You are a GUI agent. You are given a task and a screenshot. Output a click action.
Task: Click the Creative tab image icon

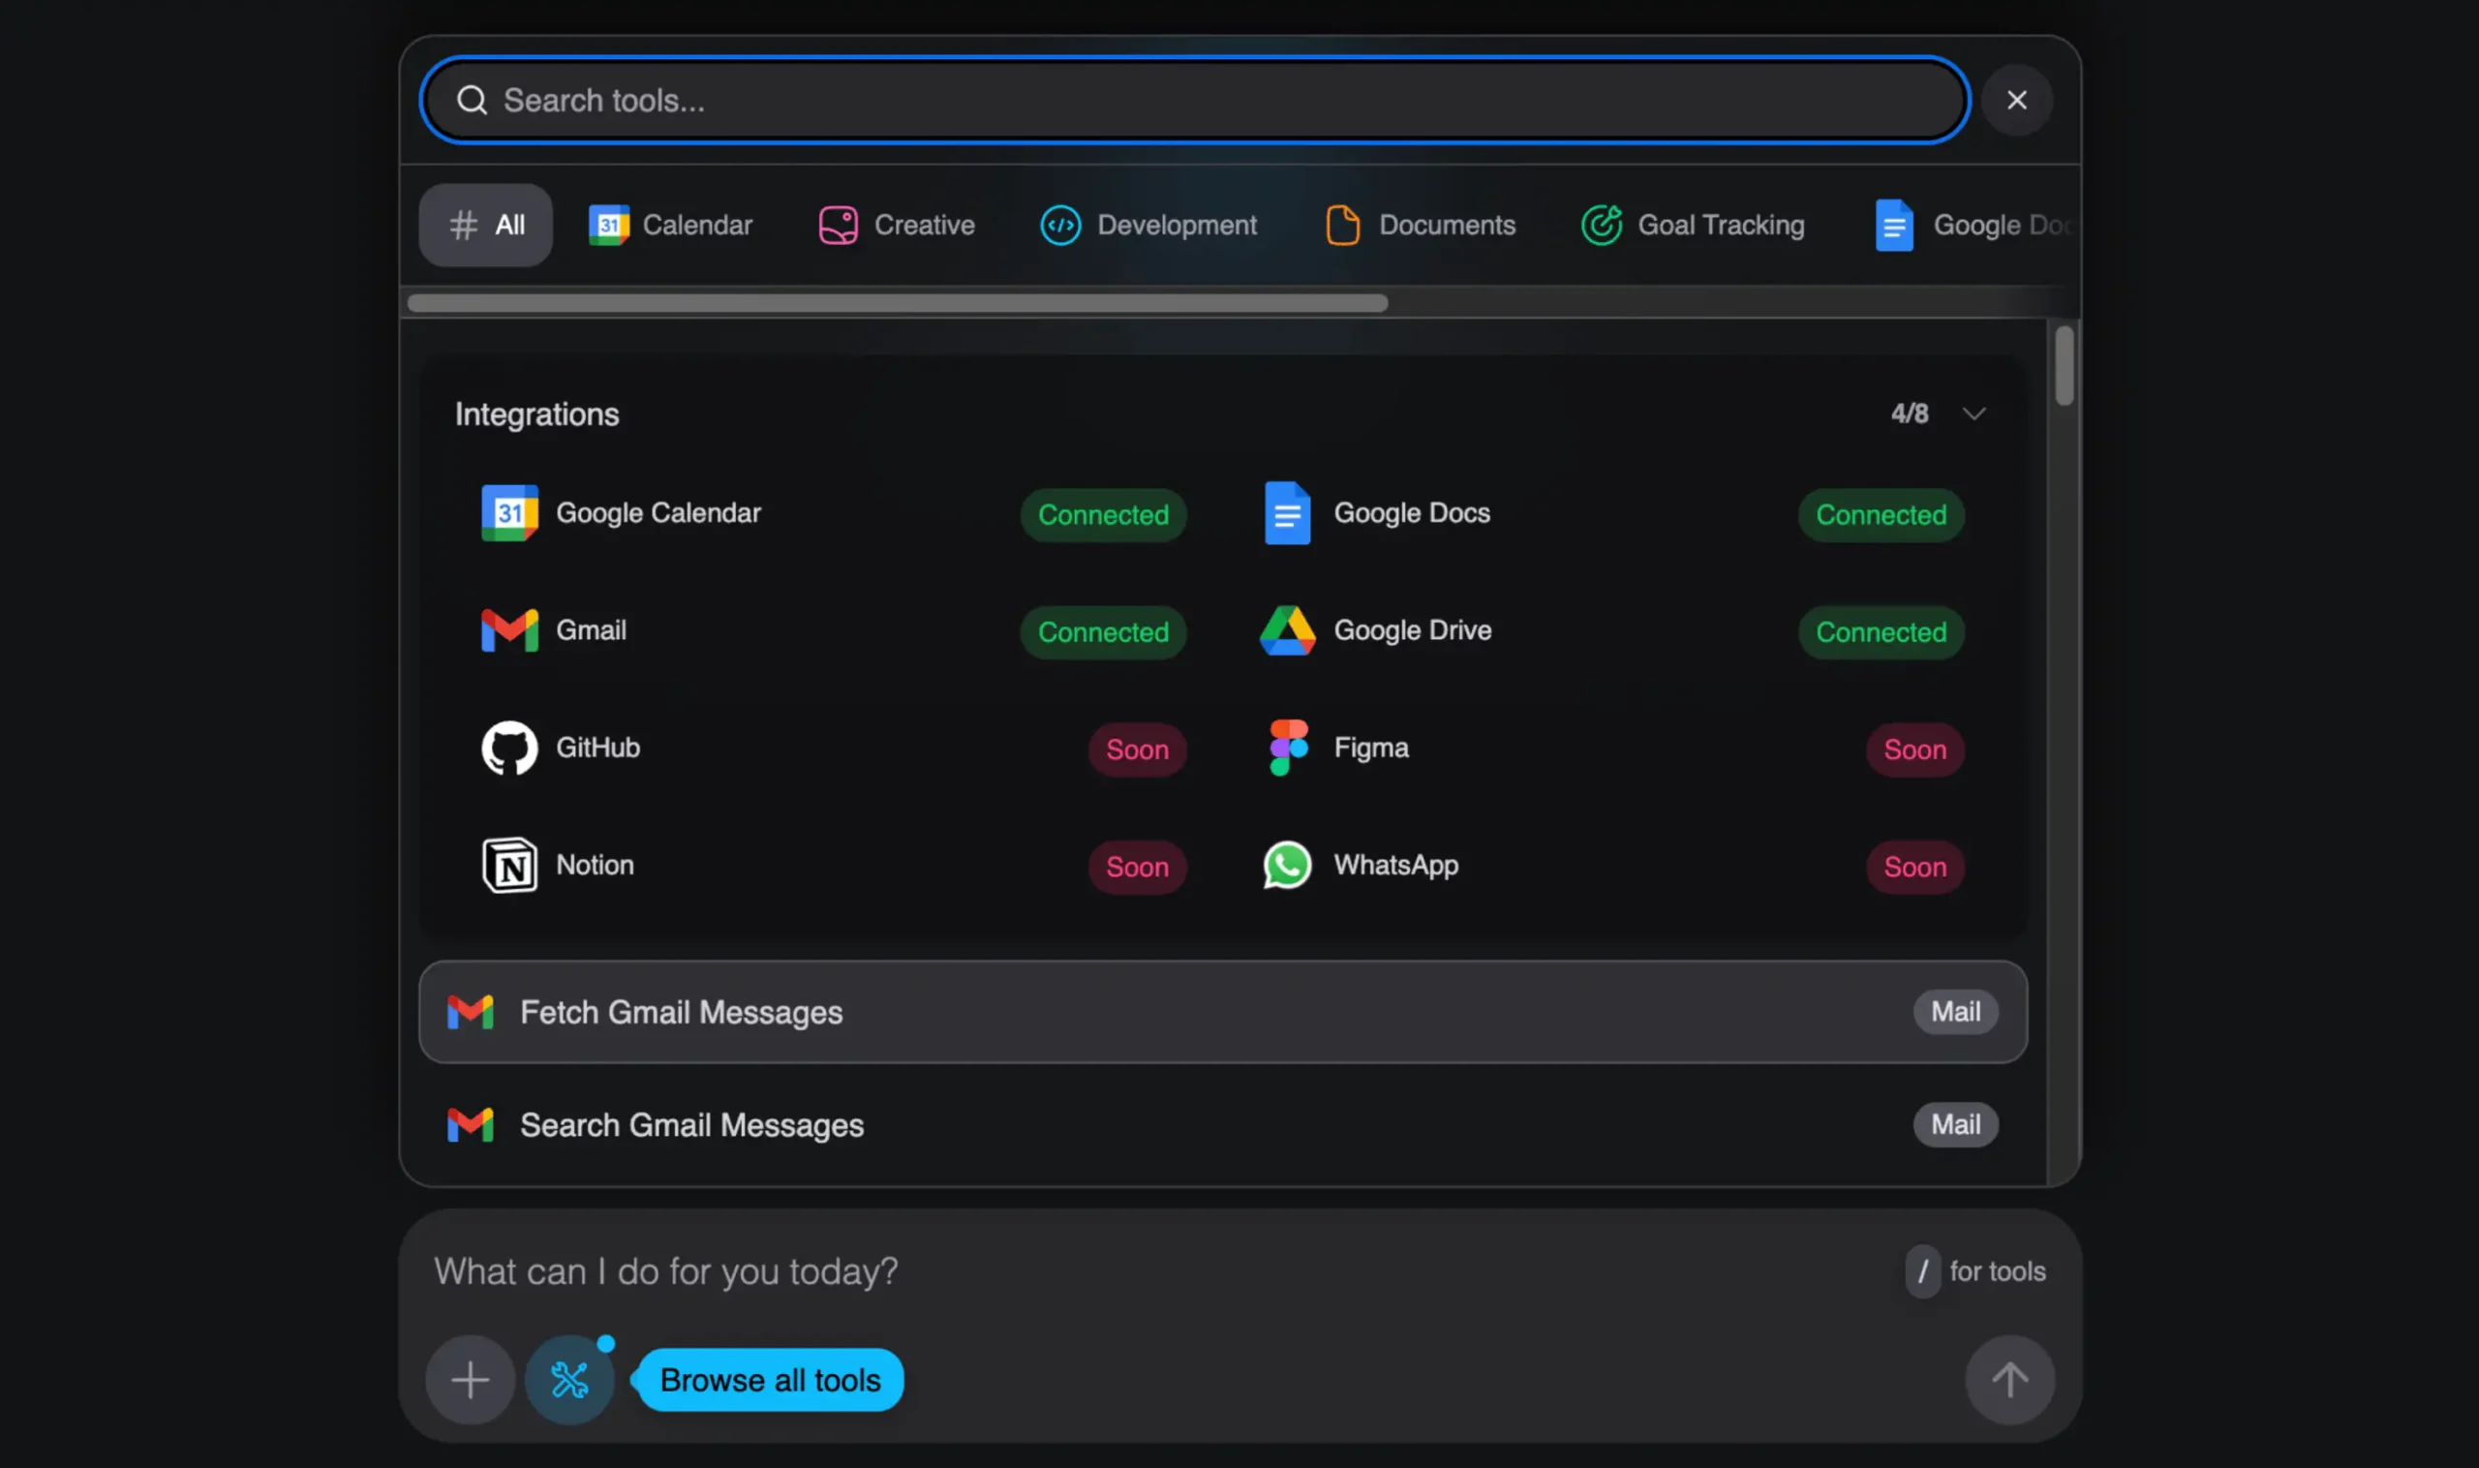click(x=838, y=225)
